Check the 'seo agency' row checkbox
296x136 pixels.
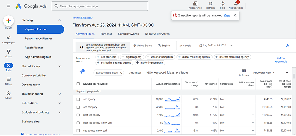(x=78, y=99)
